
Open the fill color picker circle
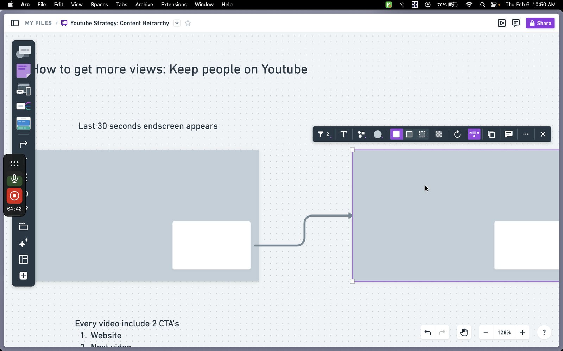click(x=378, y=134)
